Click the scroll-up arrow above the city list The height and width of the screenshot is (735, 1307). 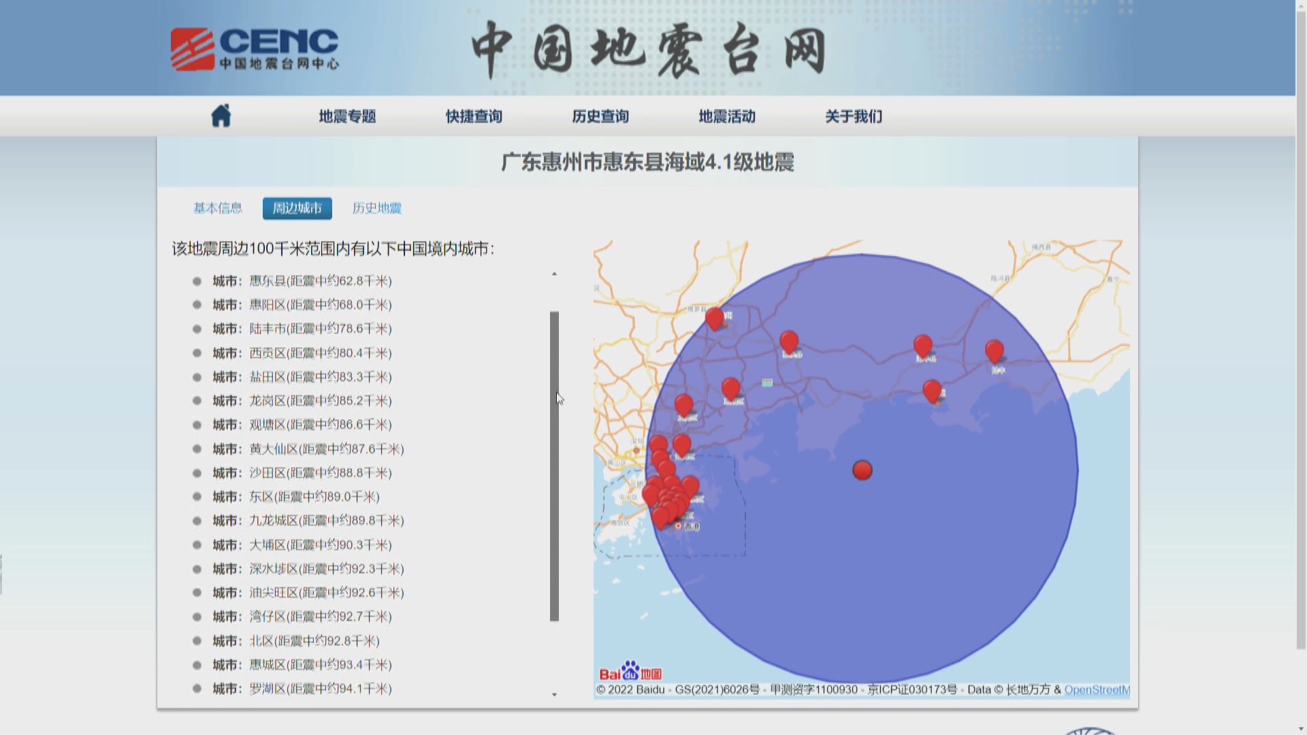click(555, 274)
